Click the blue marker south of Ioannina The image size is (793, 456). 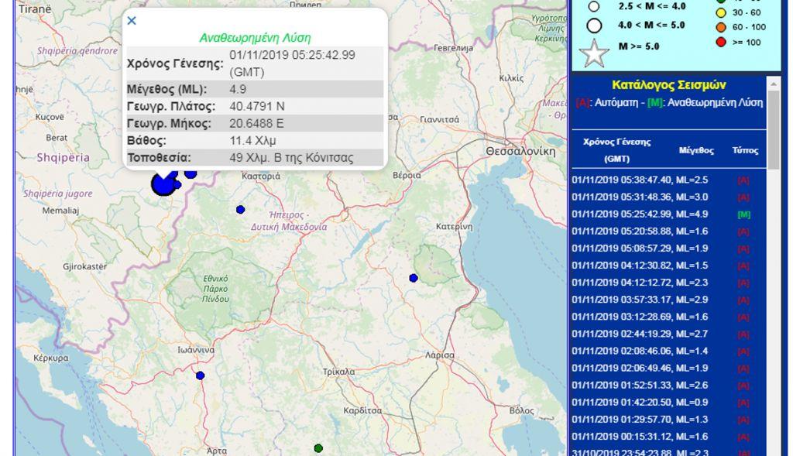click(x=200, y=375)
